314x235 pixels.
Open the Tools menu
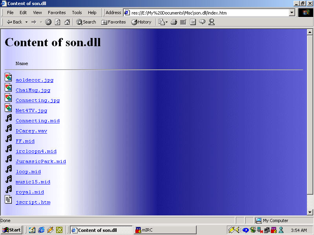77,13
